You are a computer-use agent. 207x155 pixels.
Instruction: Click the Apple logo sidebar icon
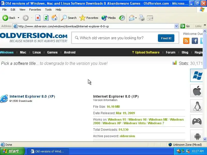[x=197, y=91]
